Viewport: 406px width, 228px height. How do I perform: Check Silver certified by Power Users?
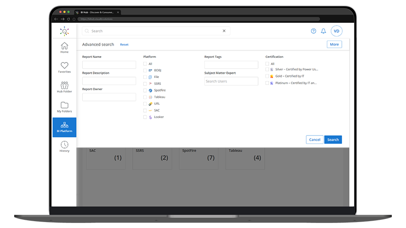pyautogui.click(x=267, y=69)
